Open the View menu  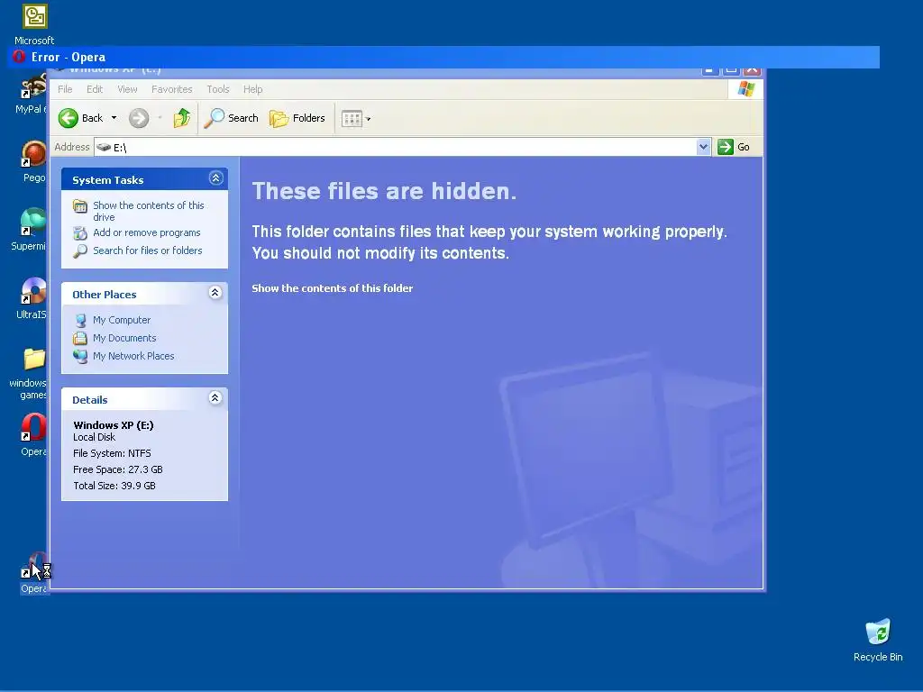coord(127,89)
